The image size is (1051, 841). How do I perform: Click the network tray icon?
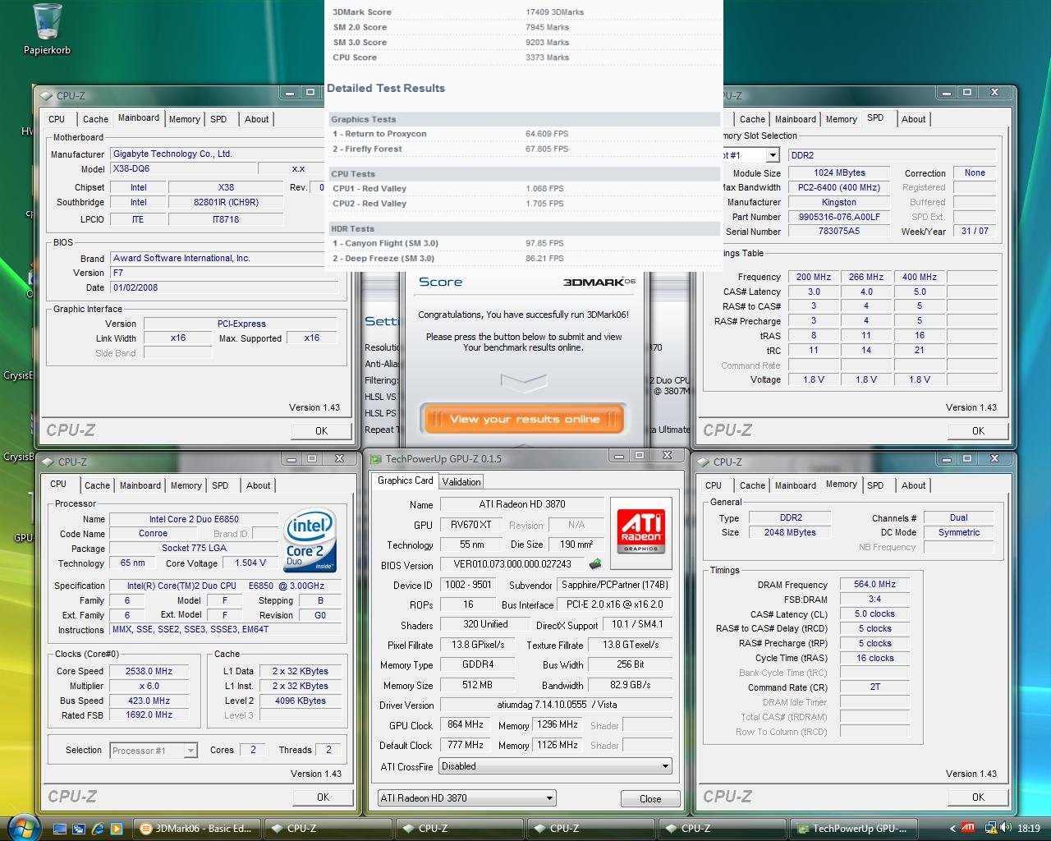tap(990, 828)
